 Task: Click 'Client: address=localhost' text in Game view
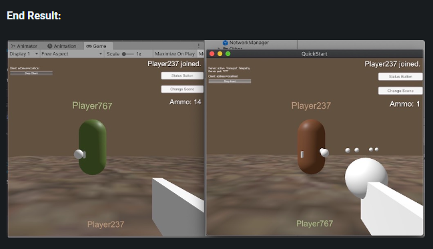(25, 68)
